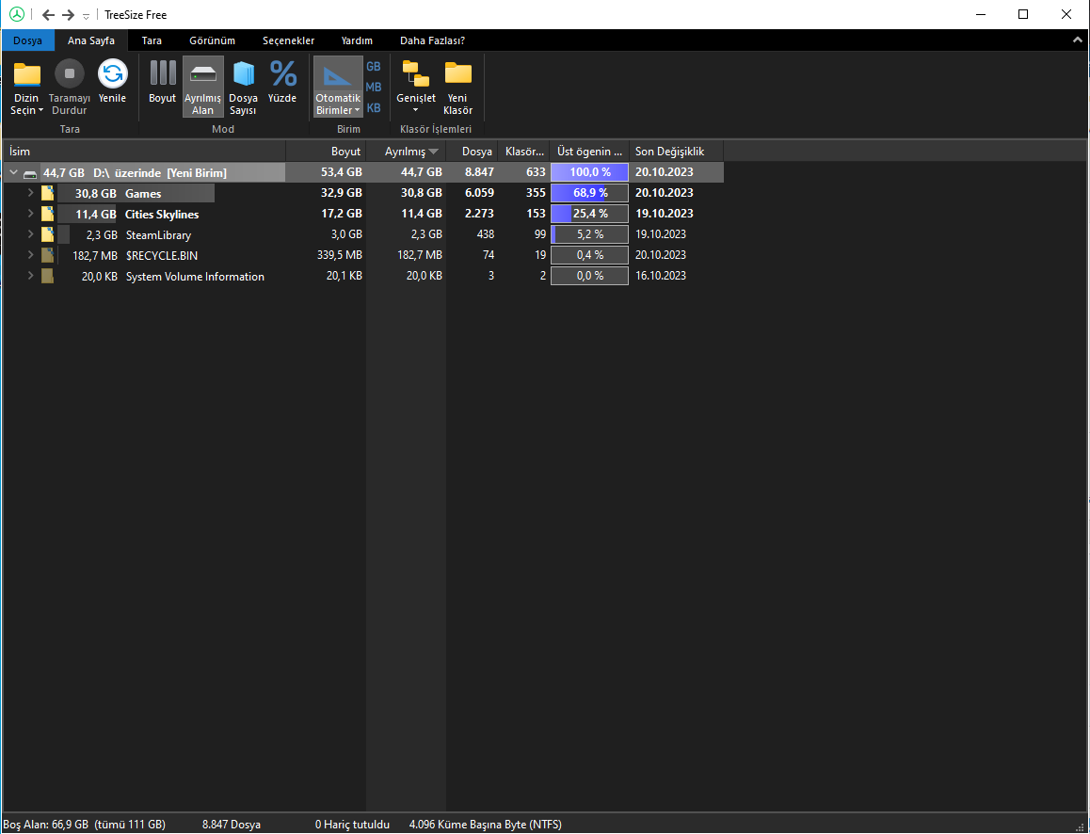Viewport: 1090px width, 834px height.
Task: Open the Dosya menu tab
Action: point(28,40)
